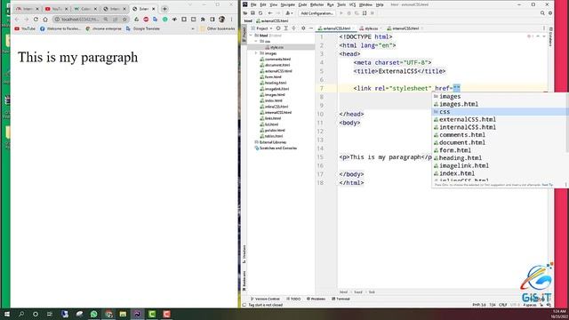Open WhatsApp from taskbar

94,314
